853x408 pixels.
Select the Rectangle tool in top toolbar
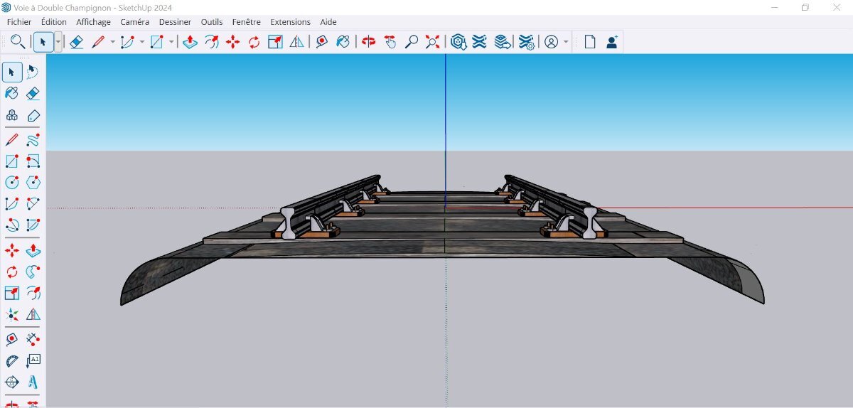[x=156, y=42]
